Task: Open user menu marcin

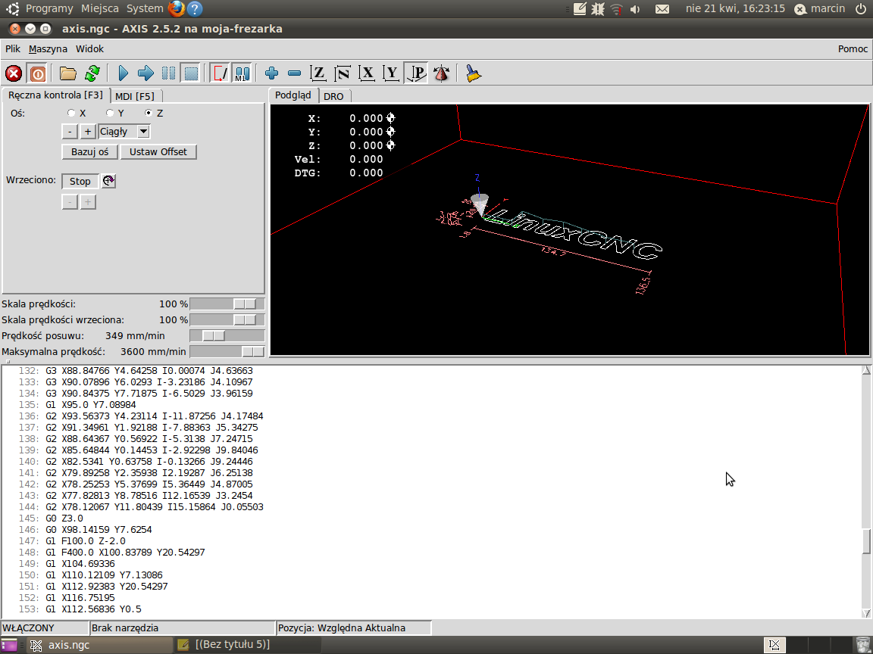Action: tap(819, 8)
